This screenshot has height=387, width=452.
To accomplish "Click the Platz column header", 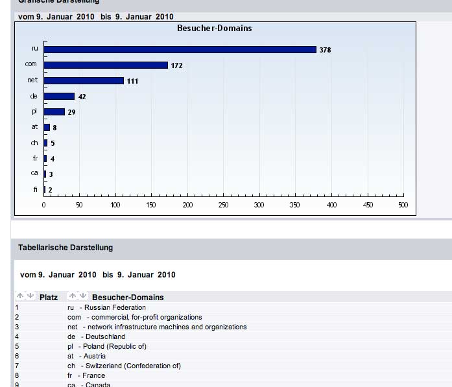I will click(x=49, y=298).
